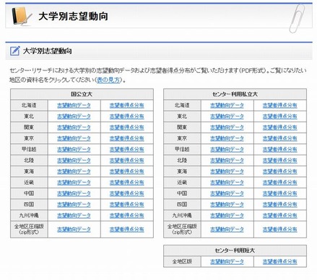The height and width of the screenshot is (280, 317).
Task: Open センター利用私立大 近畿 志望動向データ link
Action: click(x=227, y=183)
